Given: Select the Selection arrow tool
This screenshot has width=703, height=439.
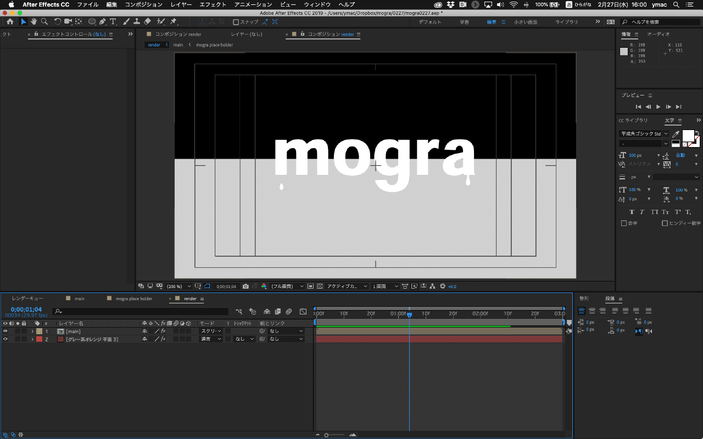Looking at the screenshot, I should (x=23, y=22).
